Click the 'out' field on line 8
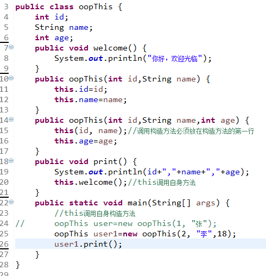This screenshot has width=266, height=276. tap(96, 59)
